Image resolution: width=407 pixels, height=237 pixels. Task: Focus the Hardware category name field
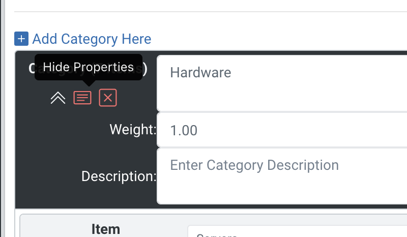point(282,83)
